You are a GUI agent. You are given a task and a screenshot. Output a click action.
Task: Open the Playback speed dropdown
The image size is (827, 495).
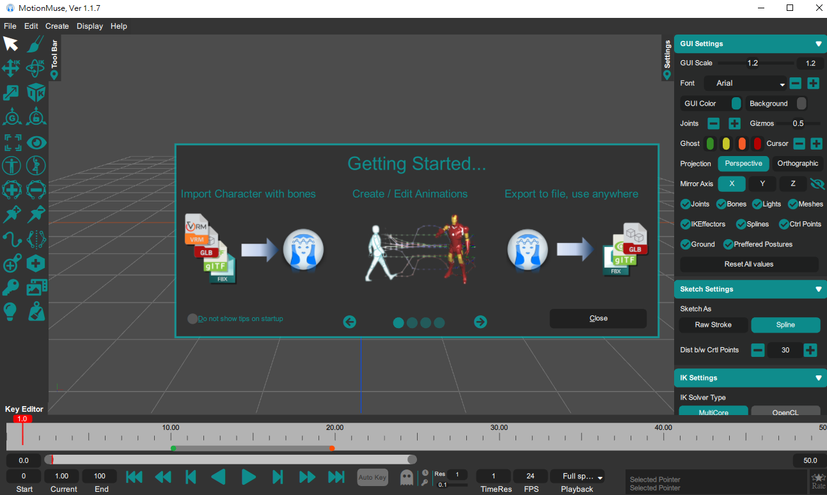(581, 476)
